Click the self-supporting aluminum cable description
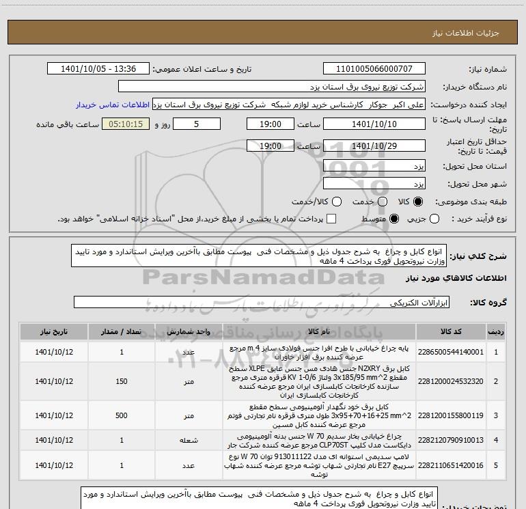The image size is (526, 509). (x=319, y=415)
